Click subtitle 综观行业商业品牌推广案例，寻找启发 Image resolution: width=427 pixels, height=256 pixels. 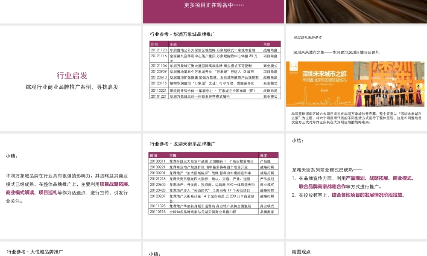coord(72,87)
